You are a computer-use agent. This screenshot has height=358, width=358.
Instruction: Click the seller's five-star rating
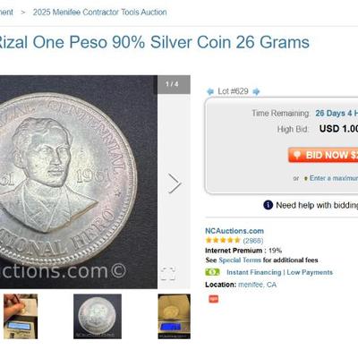coord(223,240)
